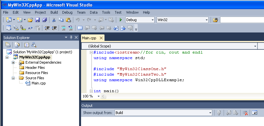Open the Solution Configurations Debug dropdown
This screenshot has width=264, height=126.
point(153,20)
